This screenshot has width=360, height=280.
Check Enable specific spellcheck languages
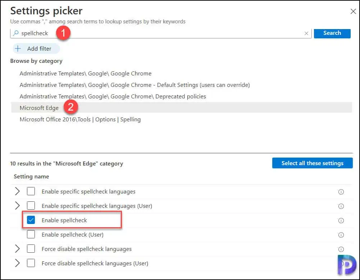click(x=31, y=191)
